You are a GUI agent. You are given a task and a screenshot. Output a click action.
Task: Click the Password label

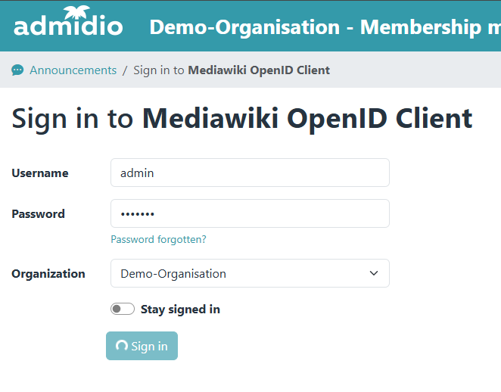click(x=39, y=213)
